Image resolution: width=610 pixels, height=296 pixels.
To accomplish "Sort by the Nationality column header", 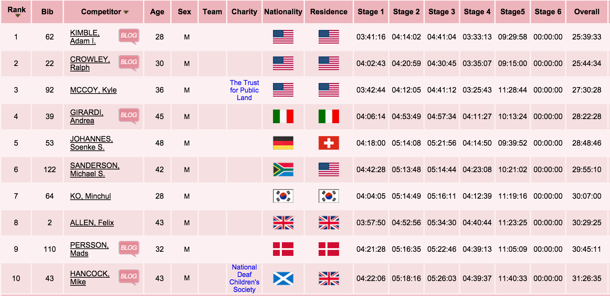I will point(283,12).
